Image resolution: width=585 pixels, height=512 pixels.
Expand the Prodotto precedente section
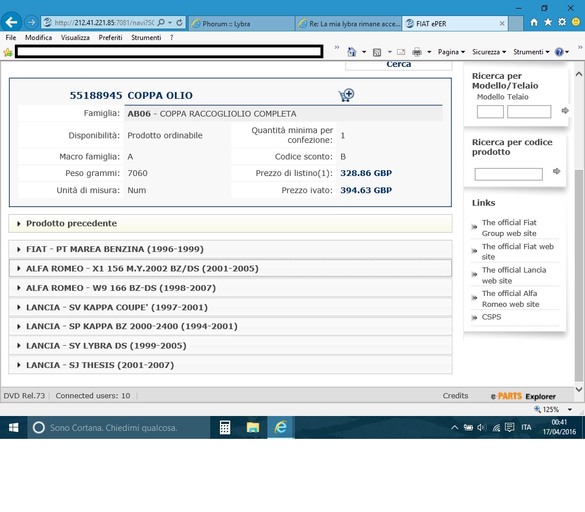230,223
